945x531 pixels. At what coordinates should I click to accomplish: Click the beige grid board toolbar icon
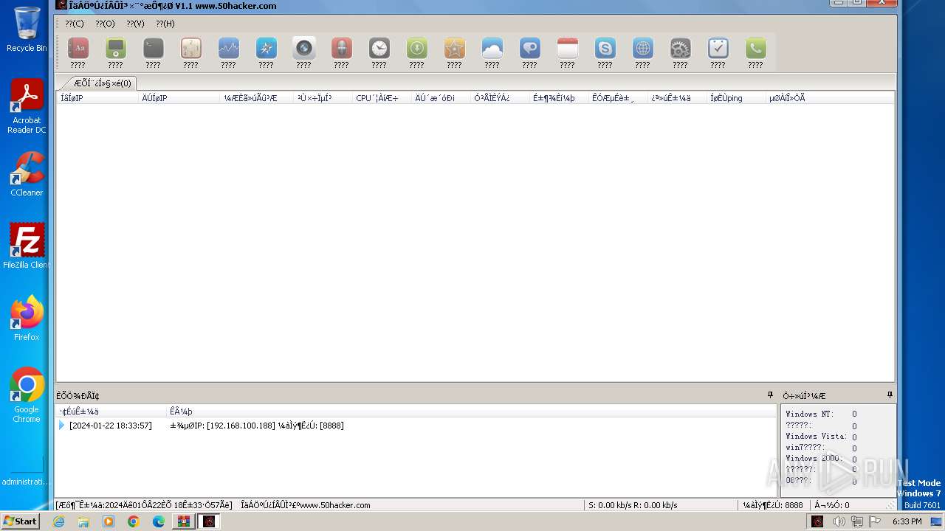(191, 49)
